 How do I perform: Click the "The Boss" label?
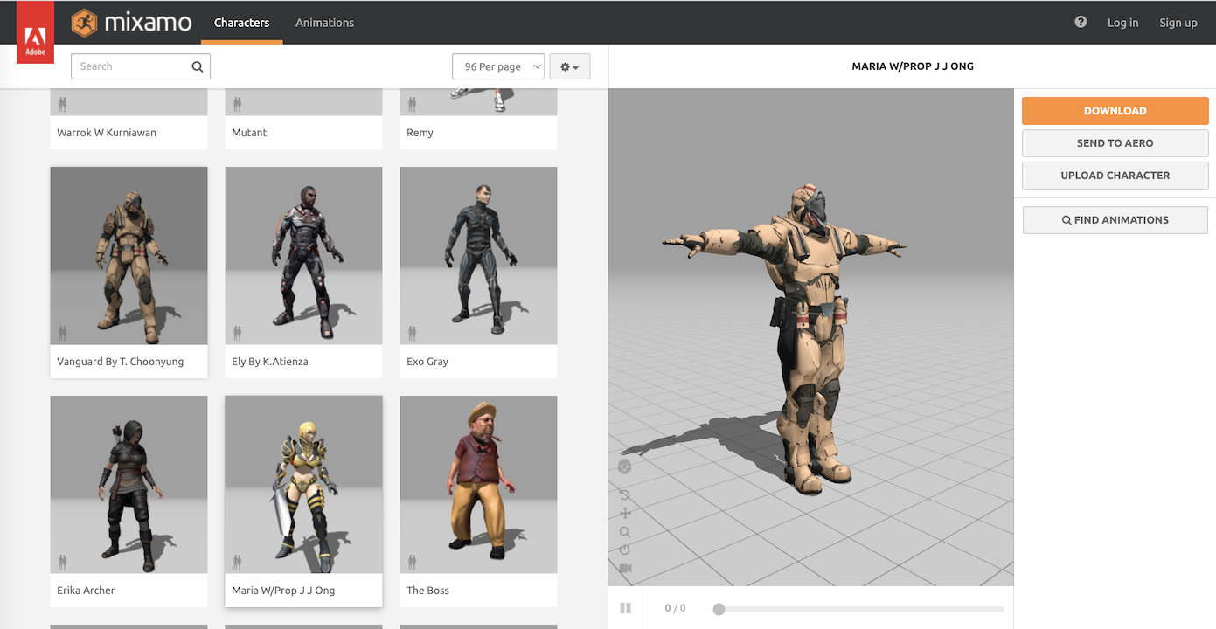pos(427,591)
